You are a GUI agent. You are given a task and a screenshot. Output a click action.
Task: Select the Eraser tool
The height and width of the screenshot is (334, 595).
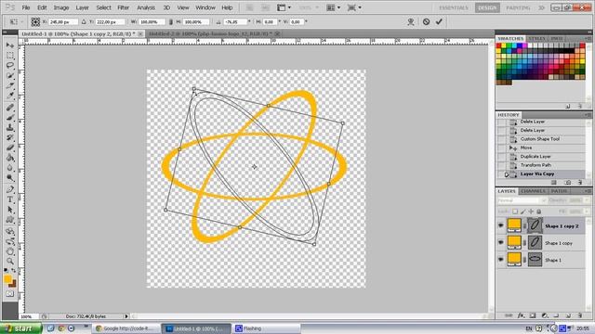tap(10, 148)
